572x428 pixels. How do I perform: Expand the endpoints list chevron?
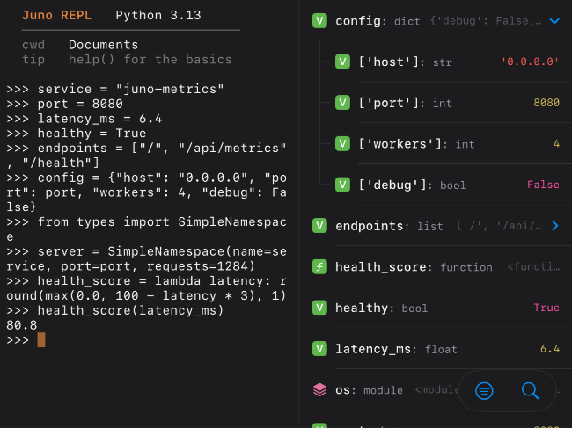point(555,226)
